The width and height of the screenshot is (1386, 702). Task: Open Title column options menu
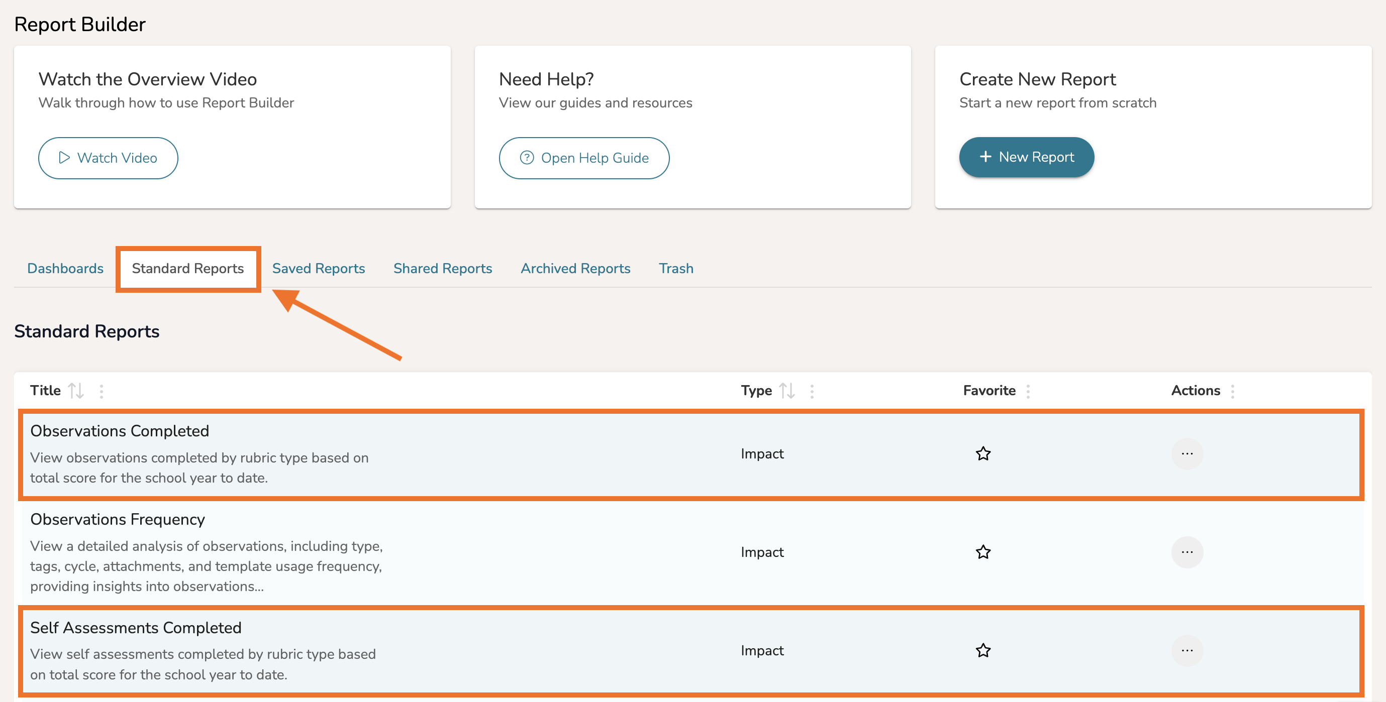tap(101, 391)
